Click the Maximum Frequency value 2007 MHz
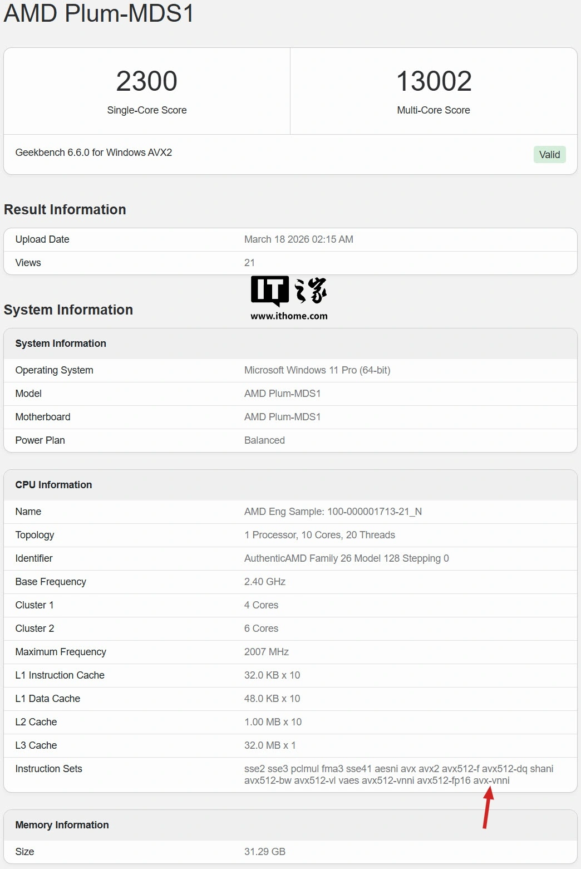The height and width of the screenshot is (869, 581). pyautogui.click(x=266, y=652)
